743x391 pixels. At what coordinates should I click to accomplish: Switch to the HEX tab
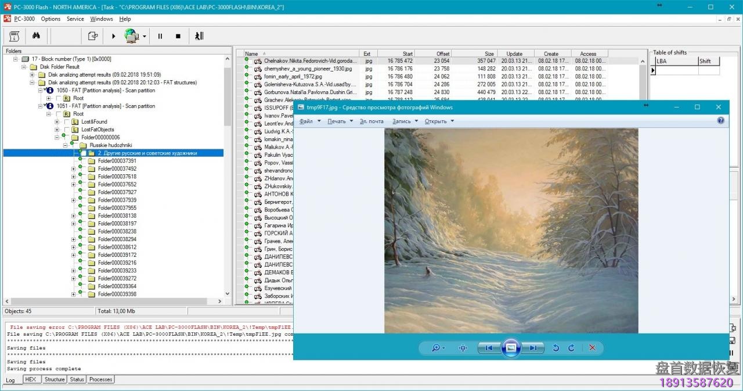[31, 379]
